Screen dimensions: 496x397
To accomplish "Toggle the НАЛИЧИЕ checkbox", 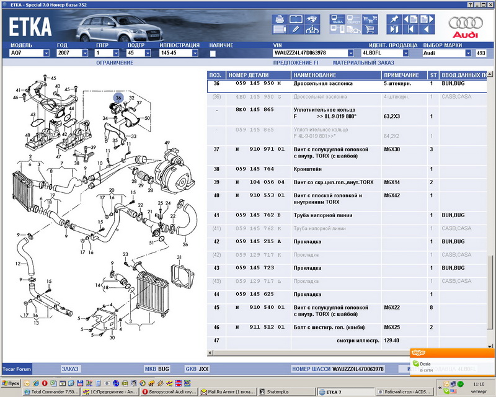I will (x=213, y=53).
